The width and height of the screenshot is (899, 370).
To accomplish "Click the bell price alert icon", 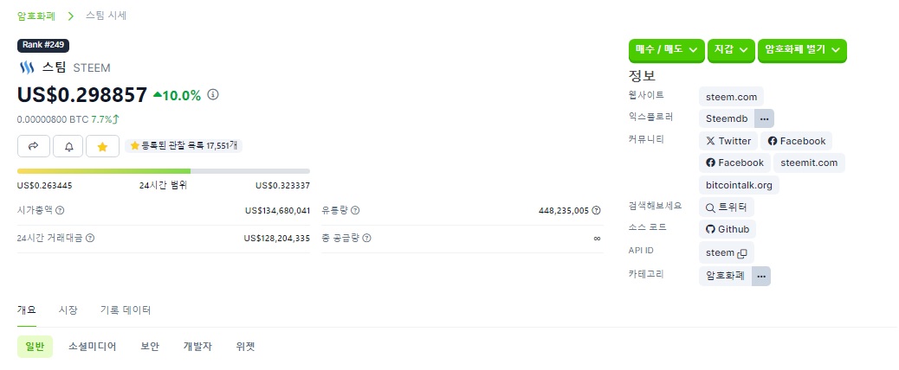I will [68, 146].
